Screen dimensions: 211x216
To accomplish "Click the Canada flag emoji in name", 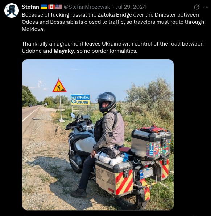I will coord(51,7).
